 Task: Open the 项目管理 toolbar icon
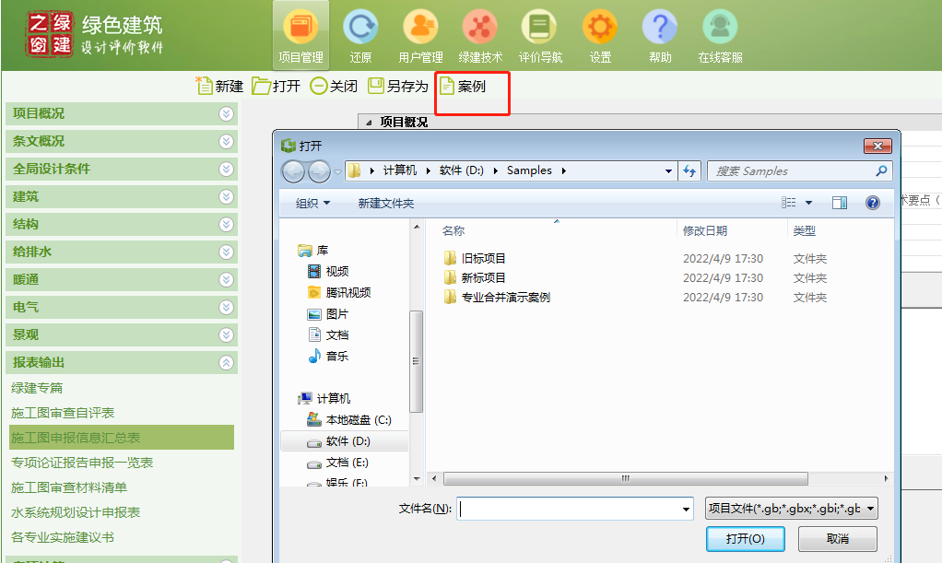[300, 28]
